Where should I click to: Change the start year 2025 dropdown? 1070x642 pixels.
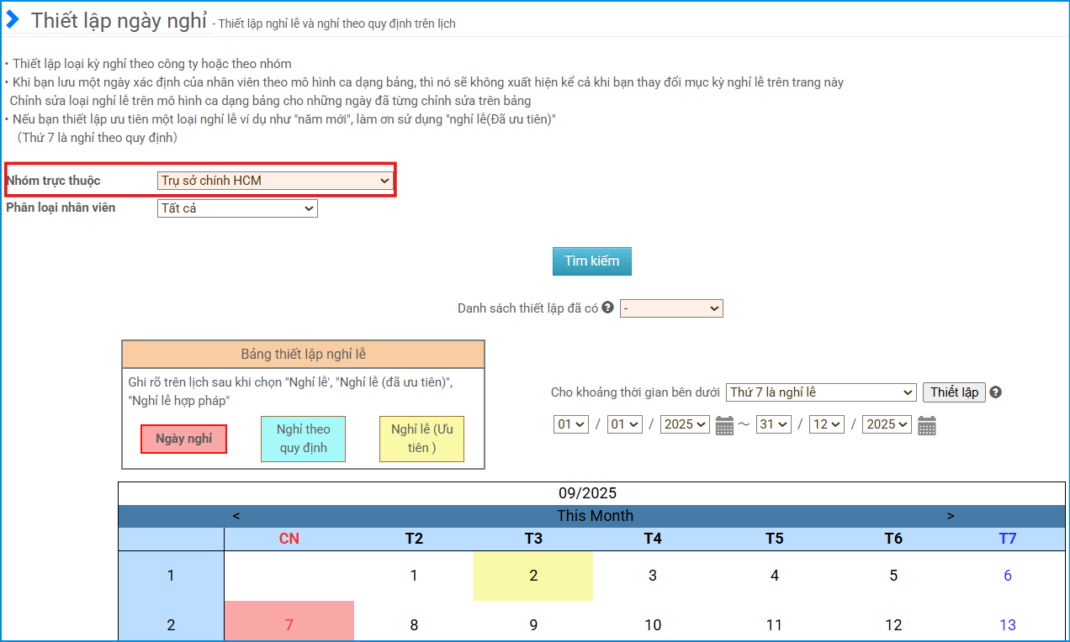point(685,424)
